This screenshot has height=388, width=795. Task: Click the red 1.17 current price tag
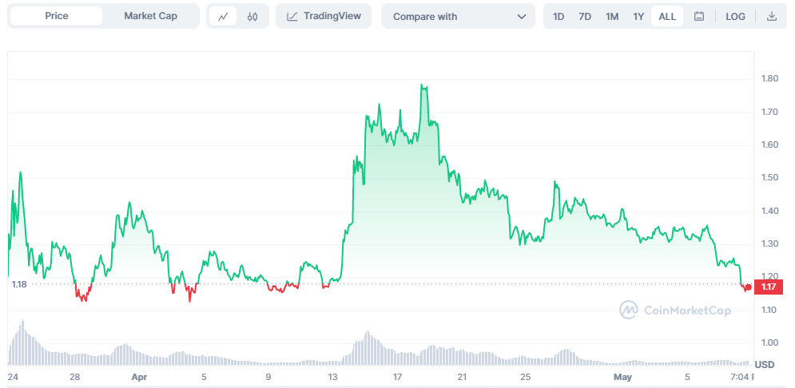(769, 287)
